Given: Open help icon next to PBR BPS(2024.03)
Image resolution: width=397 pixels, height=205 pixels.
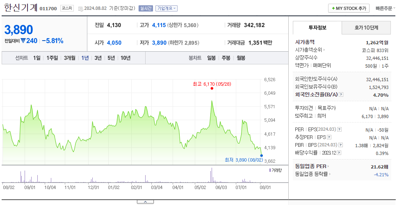Looking at the screenshot, I should coord(341,145).
